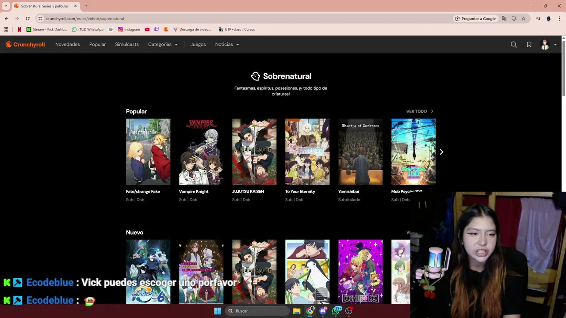Open the Crunchyroll search icon

pyautogui.click(x=514, y=45)
